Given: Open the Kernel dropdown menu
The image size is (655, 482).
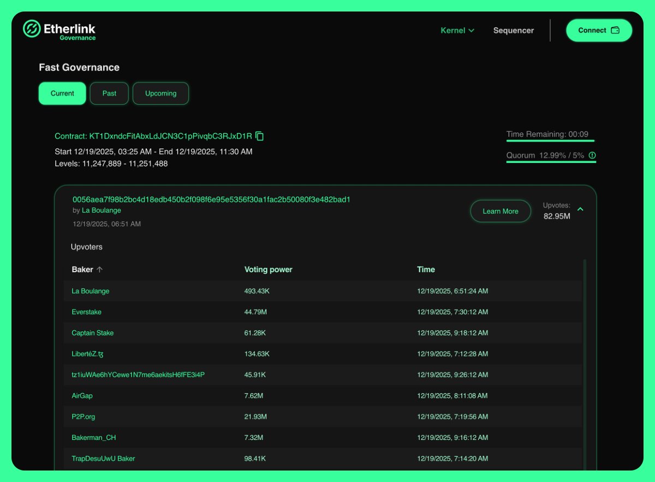Looking at the screenshot, I should (x=457, y=31).
